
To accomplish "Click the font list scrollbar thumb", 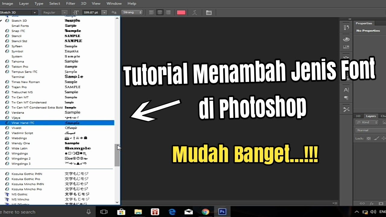I will click(x=117, y=155).
